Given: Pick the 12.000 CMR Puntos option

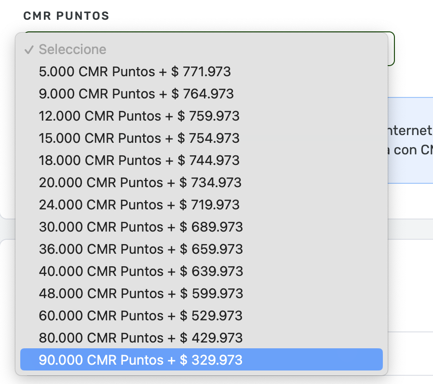Looking at the screenshot, I should (139, 116).
